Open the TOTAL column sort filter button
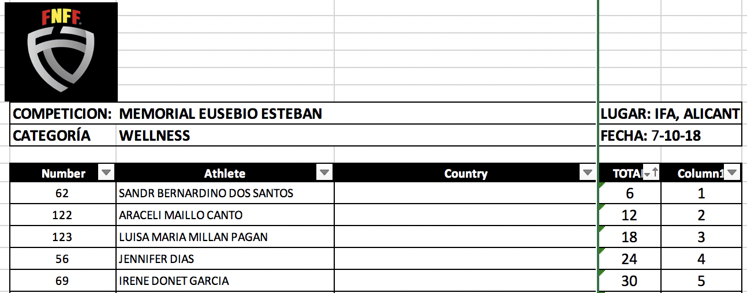This screenshot has width=747, height=293. tap(651, 172)
